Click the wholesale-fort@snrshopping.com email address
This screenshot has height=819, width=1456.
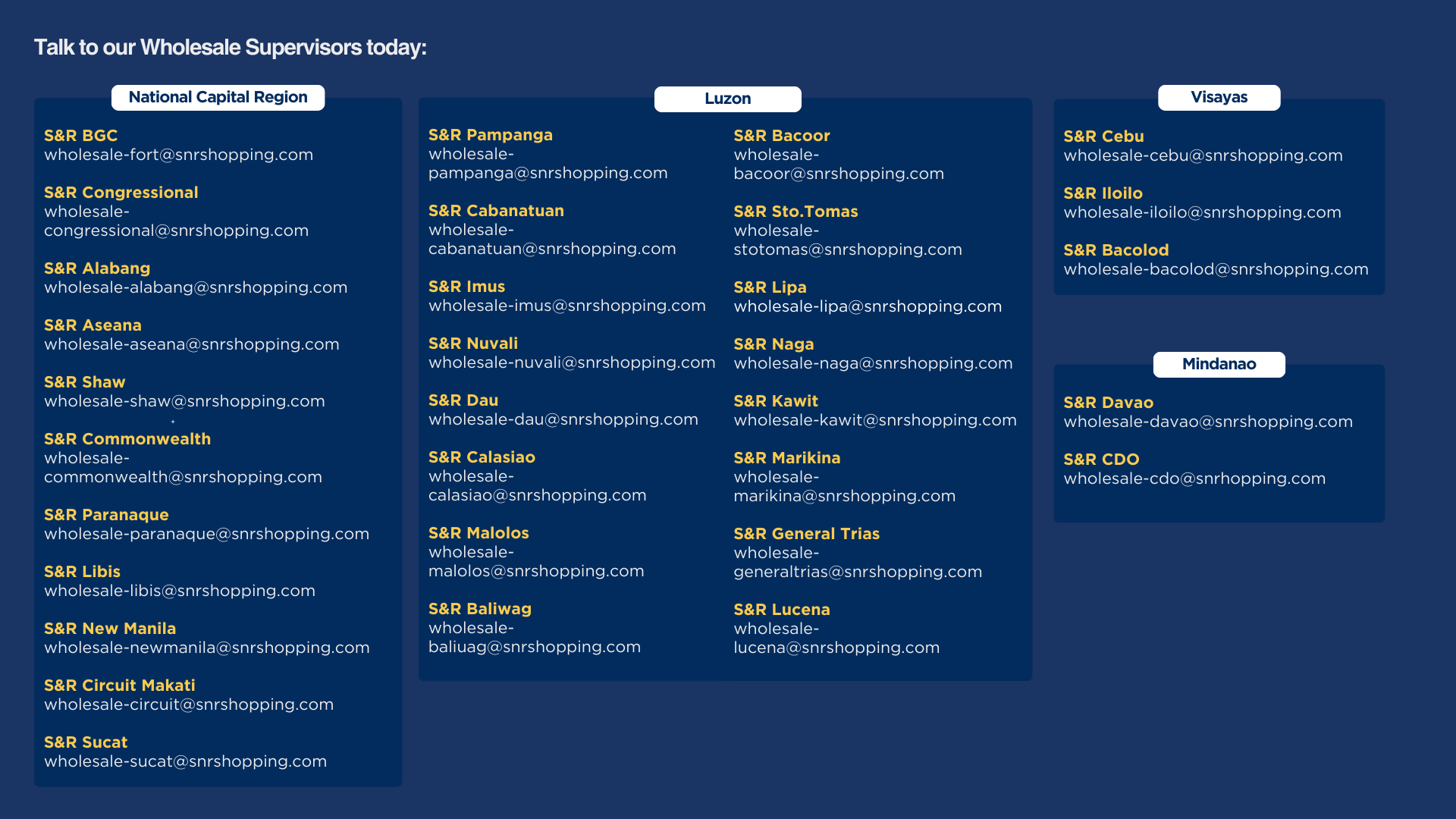click(178, 155)
